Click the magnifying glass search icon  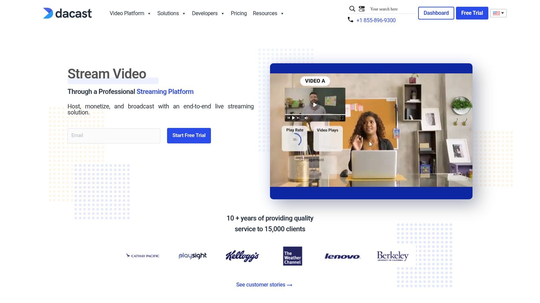[352, 9]
